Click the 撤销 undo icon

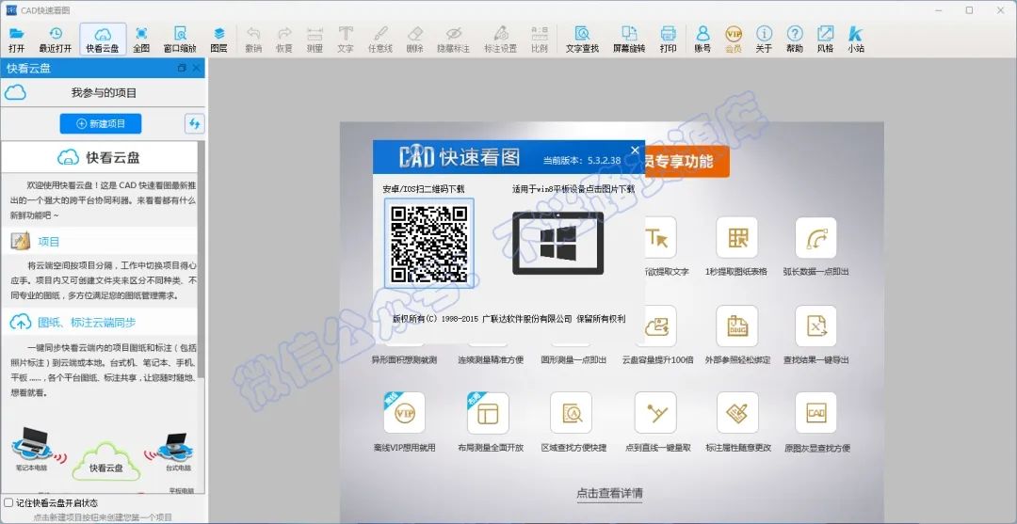tap(253, 40)
